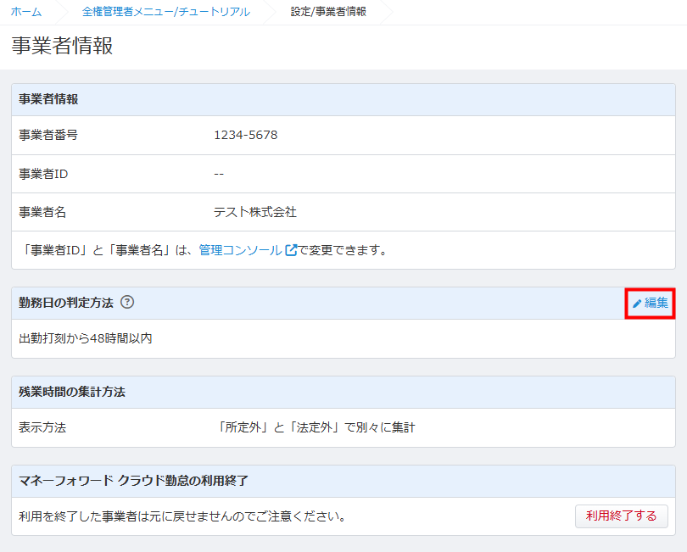Click the 出勤打刻から48時間以内 setting text
The image size is (687, 552).
tap(86, 338)
